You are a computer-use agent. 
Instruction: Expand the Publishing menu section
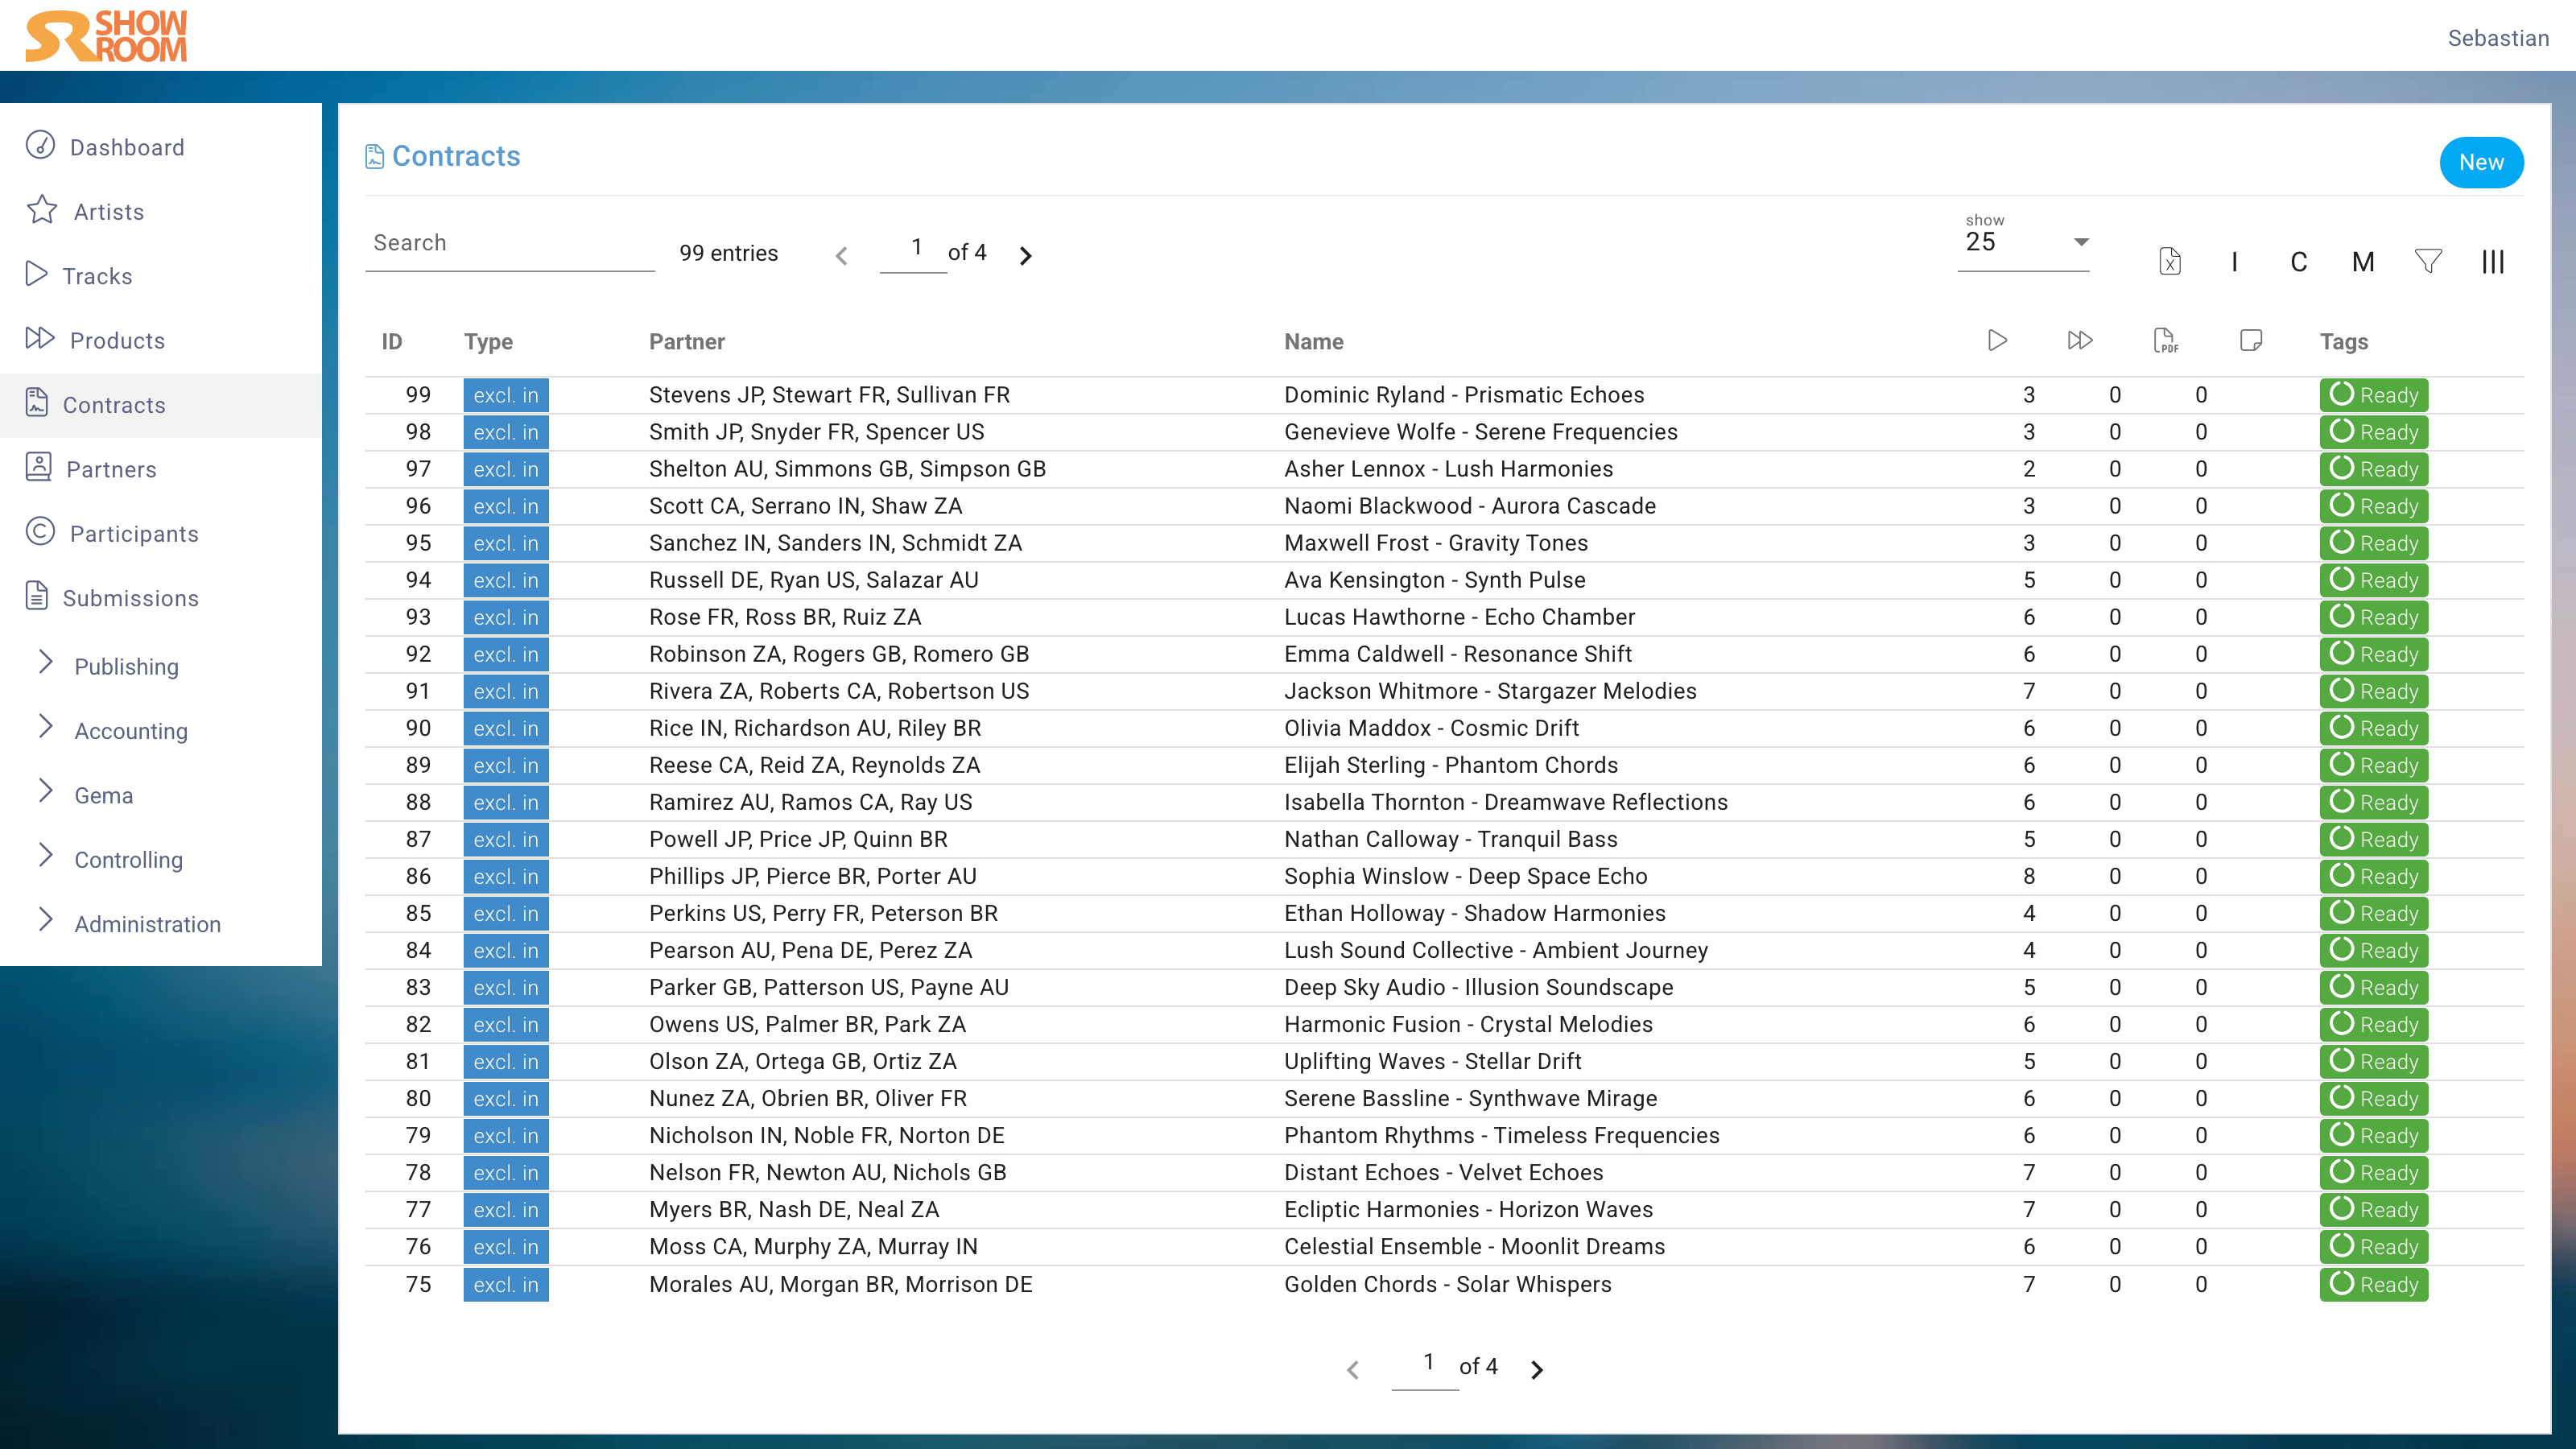click(x=126, y=666)
